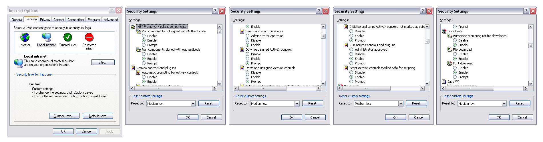This screenshot has height=142, width=543.
Task: Open Reset to dropdown in Downloads dialog
Action: click(504, 104)
